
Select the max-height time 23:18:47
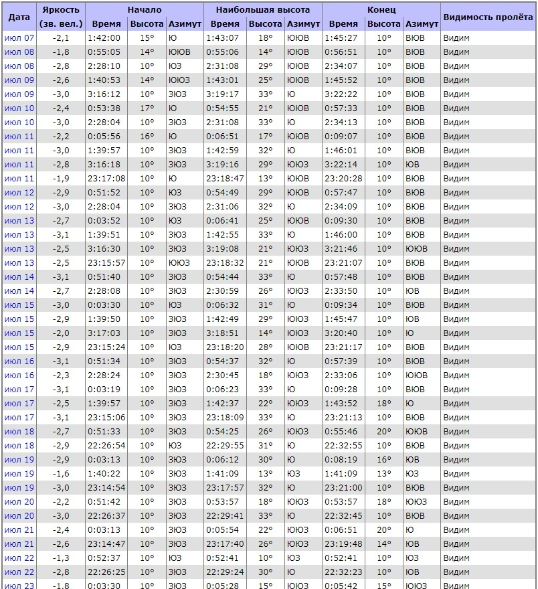(225, 179)
